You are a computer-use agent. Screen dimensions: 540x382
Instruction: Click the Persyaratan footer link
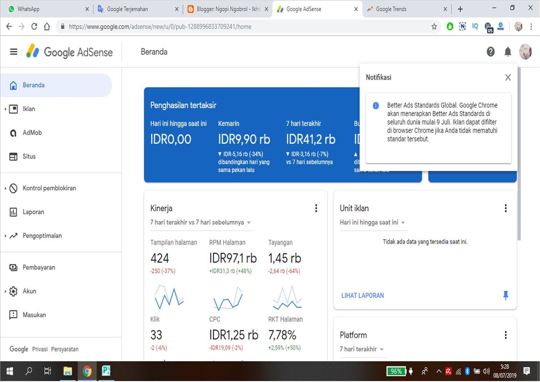point(65,349)
